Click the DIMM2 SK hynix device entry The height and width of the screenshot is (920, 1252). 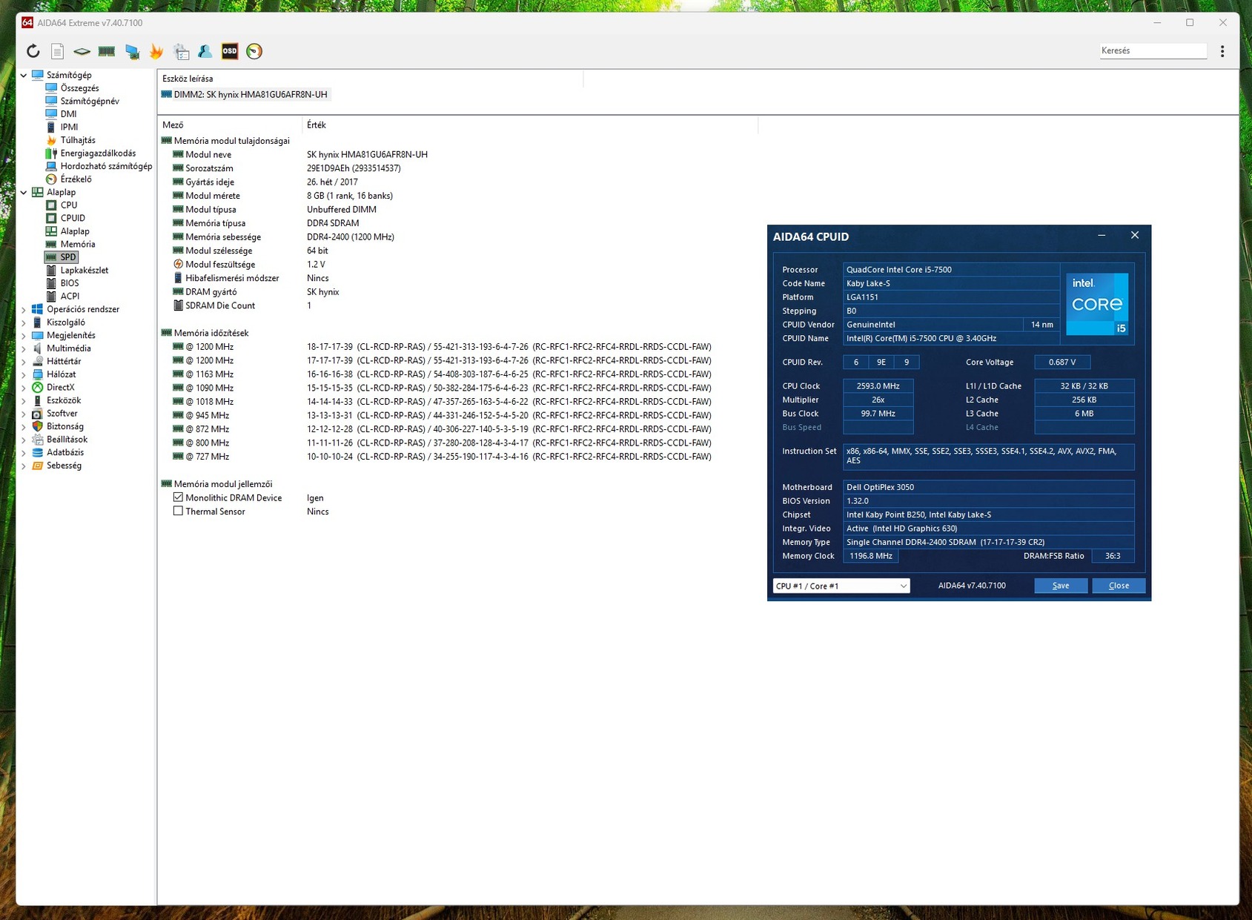[245, 95]
